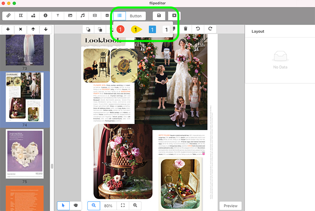Delete the page with X button
The image size is (315, 211).
point(20,29)
